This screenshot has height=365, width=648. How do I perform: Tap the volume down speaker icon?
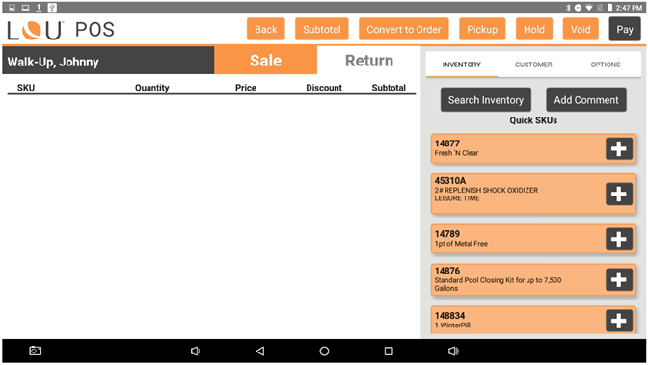[195, 351]
